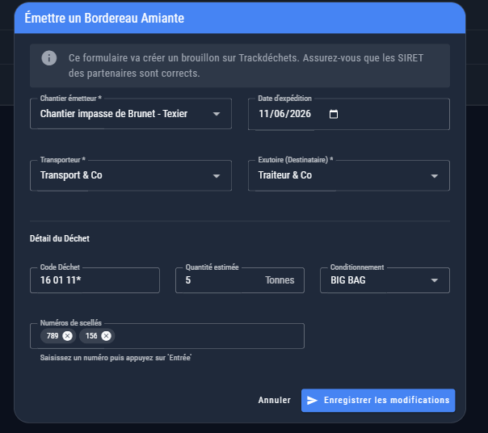488x433 pixels.
Task: Open the Chantier émetteur dropdown
Action: (131, 114)
